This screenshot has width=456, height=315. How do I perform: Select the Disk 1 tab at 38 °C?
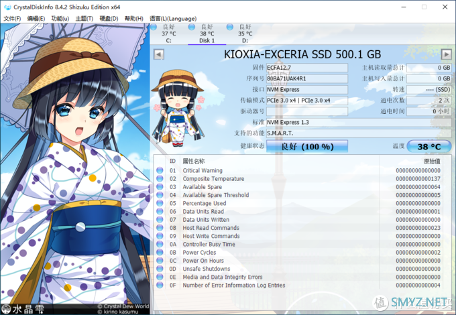click(207, 34)
